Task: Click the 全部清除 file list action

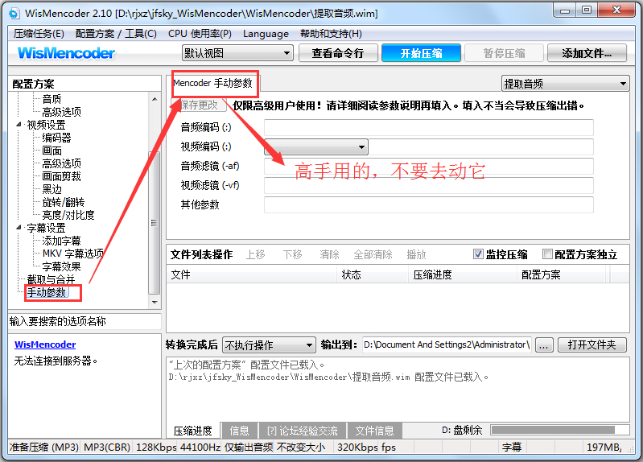Action: tap(373, 254)
